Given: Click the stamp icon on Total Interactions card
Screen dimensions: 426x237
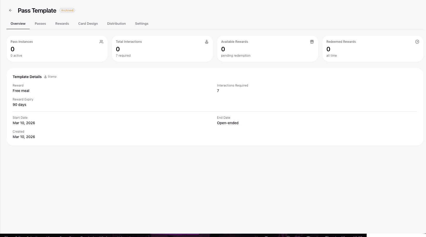Looking at the screenshot, I should point(206,41).
